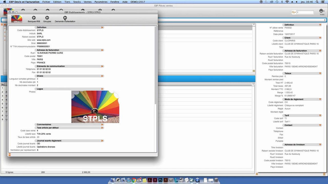Collapse the Eléments de communication section
This screenshot has width=328, height=184.
click(102, 66)
